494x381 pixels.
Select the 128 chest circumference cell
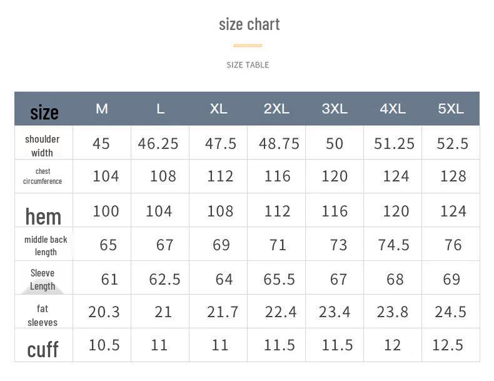pos(453,176)
